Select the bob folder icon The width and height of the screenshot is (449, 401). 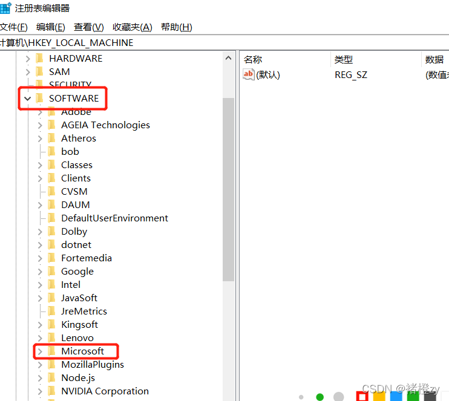click(x=51, y=151)
